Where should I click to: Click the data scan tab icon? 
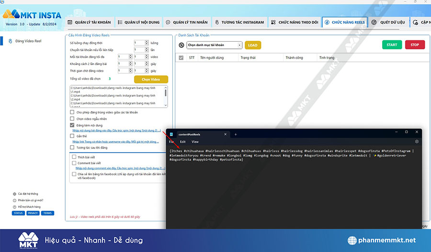coord(374,23)
